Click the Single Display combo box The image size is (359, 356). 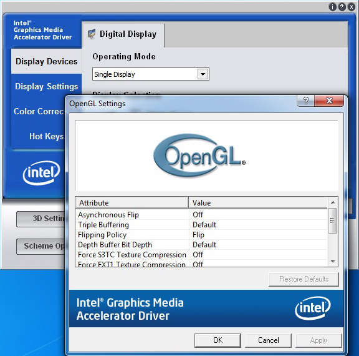click(x=151, y=74)
